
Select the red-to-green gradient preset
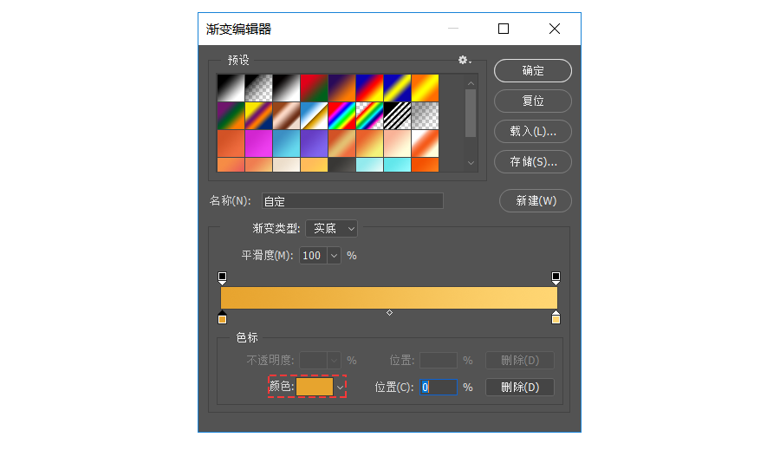click(x=314, y=88)
